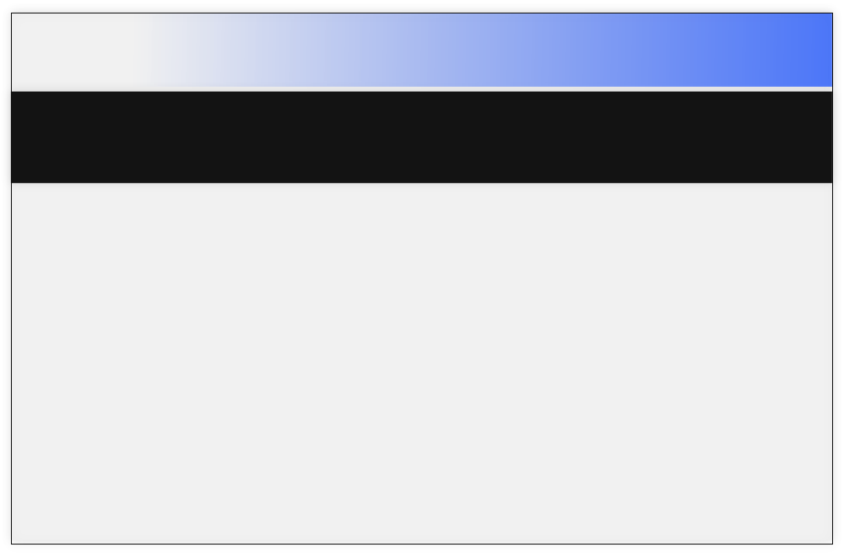Select the thin light strip above black bar
Viewport: 844px width, 558px height.
click(x=422, y=89)
